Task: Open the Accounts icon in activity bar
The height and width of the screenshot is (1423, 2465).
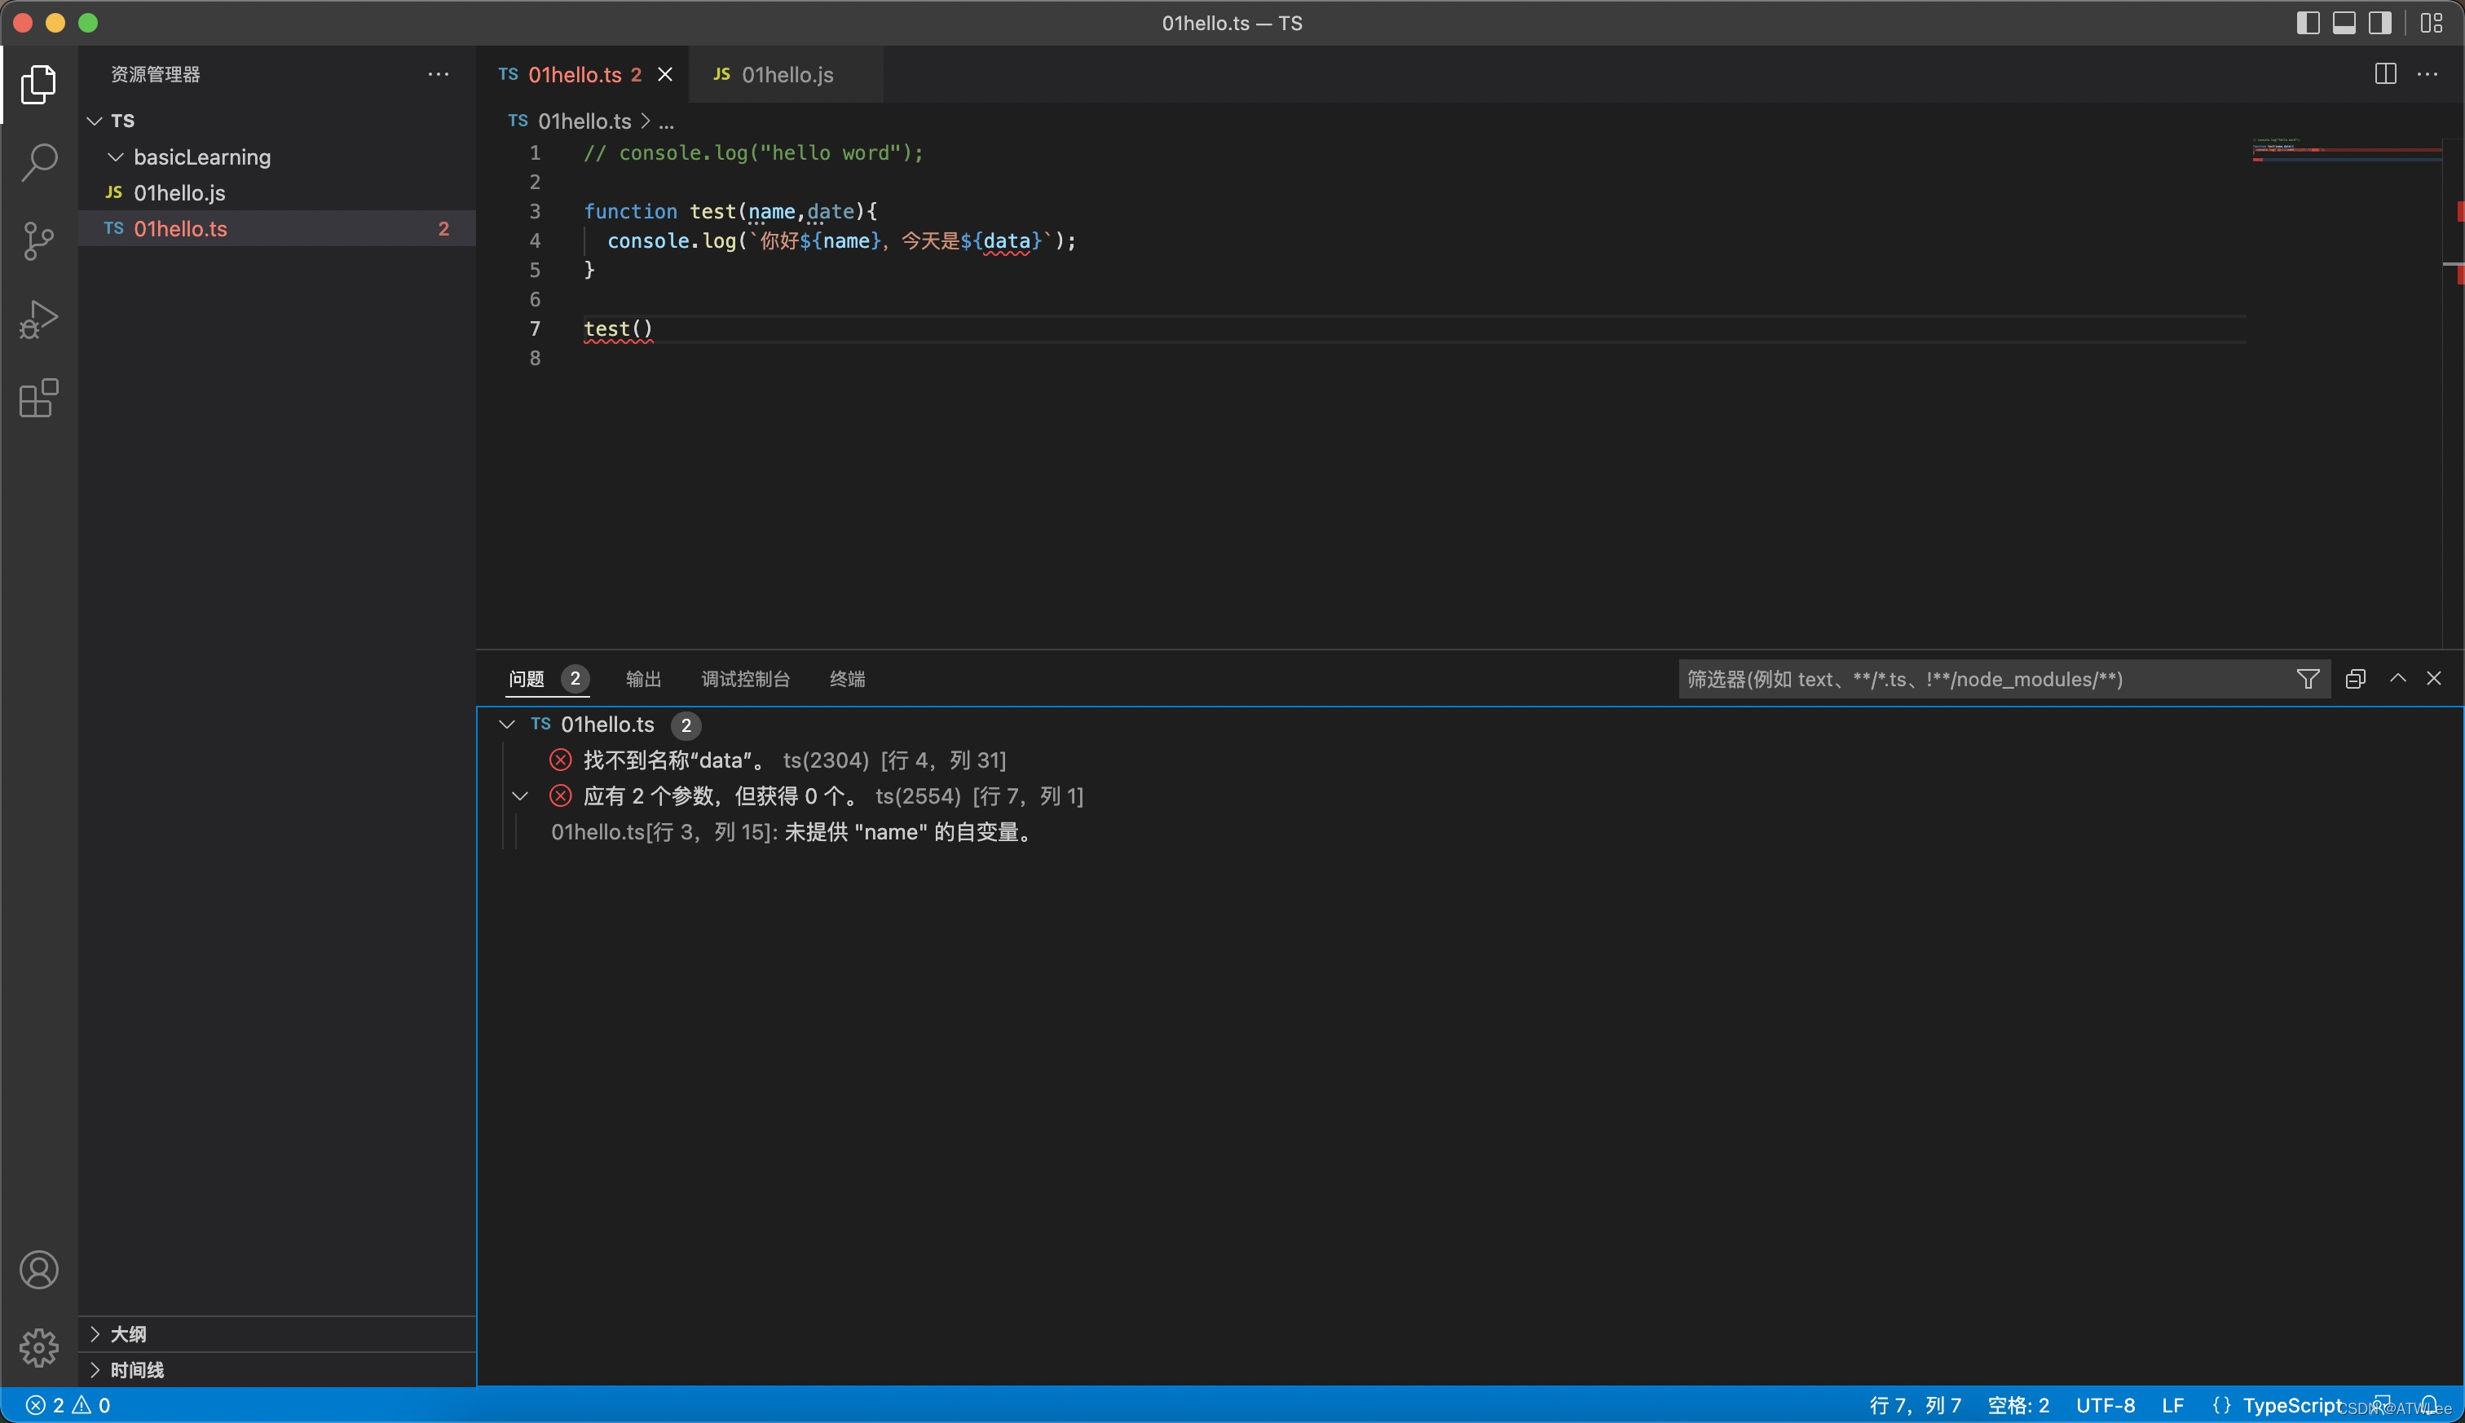Action: 39,1270
